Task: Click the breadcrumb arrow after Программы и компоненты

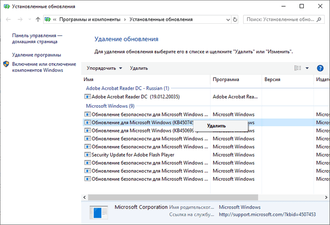Action: click(x=125, y=19)
